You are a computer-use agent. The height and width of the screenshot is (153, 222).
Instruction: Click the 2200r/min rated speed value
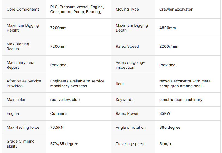click(169, 46)
